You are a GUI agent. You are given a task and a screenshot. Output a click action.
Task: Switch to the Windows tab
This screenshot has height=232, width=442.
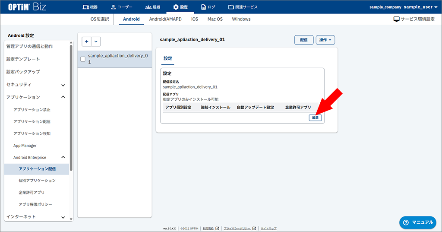(x=241, y=19)
